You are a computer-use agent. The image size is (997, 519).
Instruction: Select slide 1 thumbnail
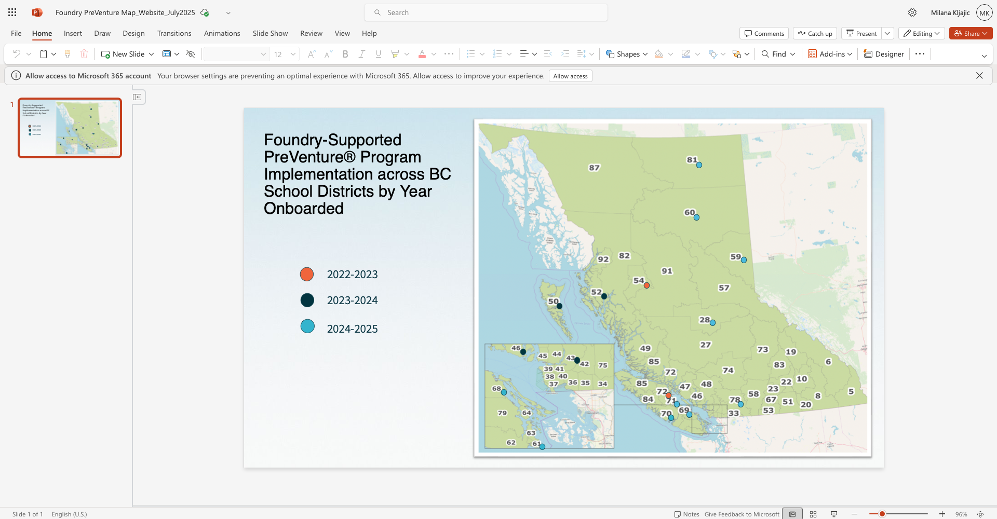(70, 128)
